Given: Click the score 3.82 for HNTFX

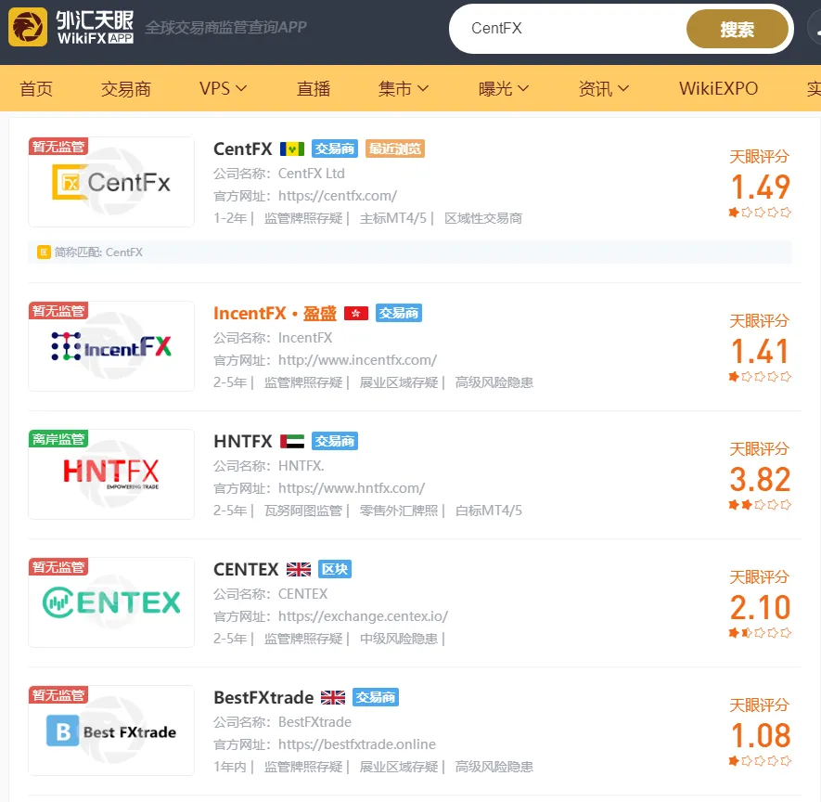Looking at the screenshot, I should pyautogui.click(x=760, y=479).
